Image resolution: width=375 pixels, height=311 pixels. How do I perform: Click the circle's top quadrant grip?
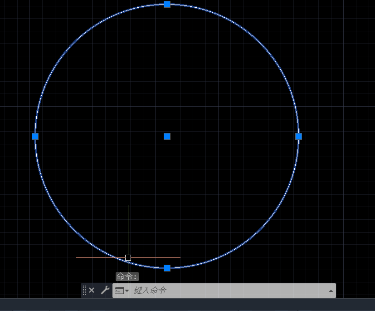click(x=167, y=5)
